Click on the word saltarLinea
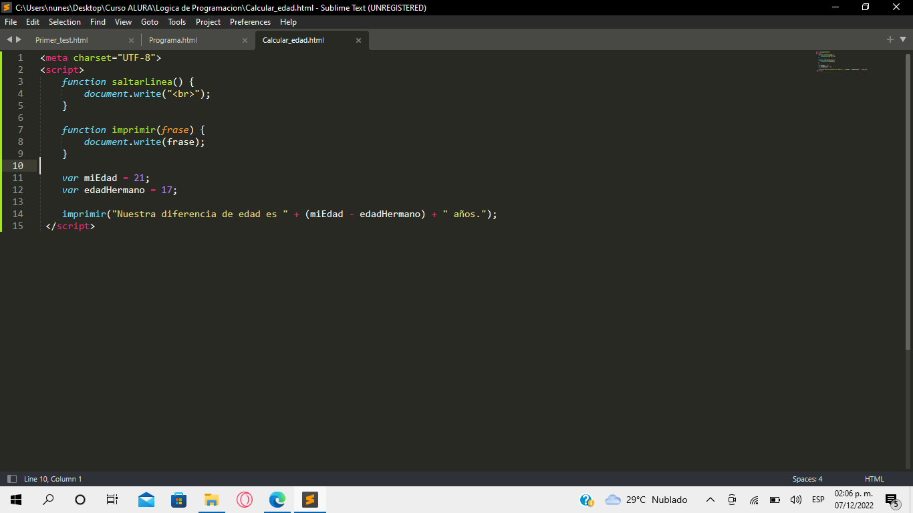Image resolution: width=913 pixels, height=513 pixels. pyautogui.click(x=142, y=81)
